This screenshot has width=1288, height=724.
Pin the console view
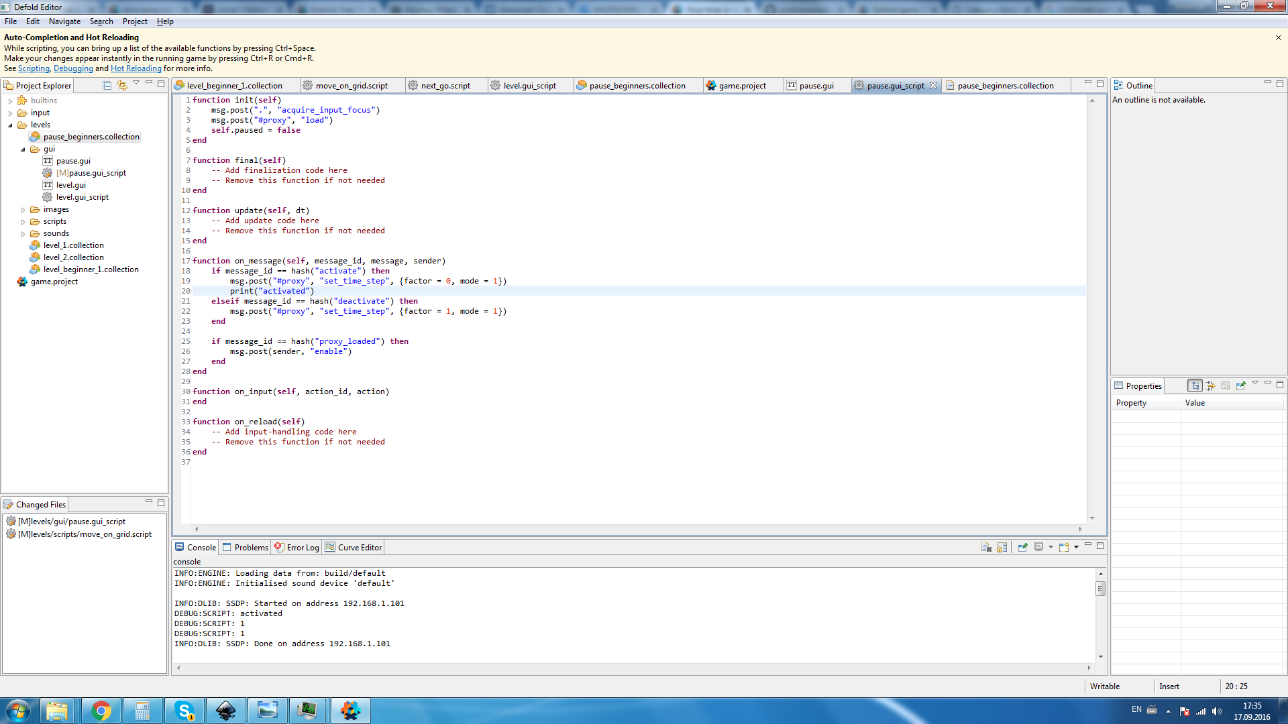1023,547
